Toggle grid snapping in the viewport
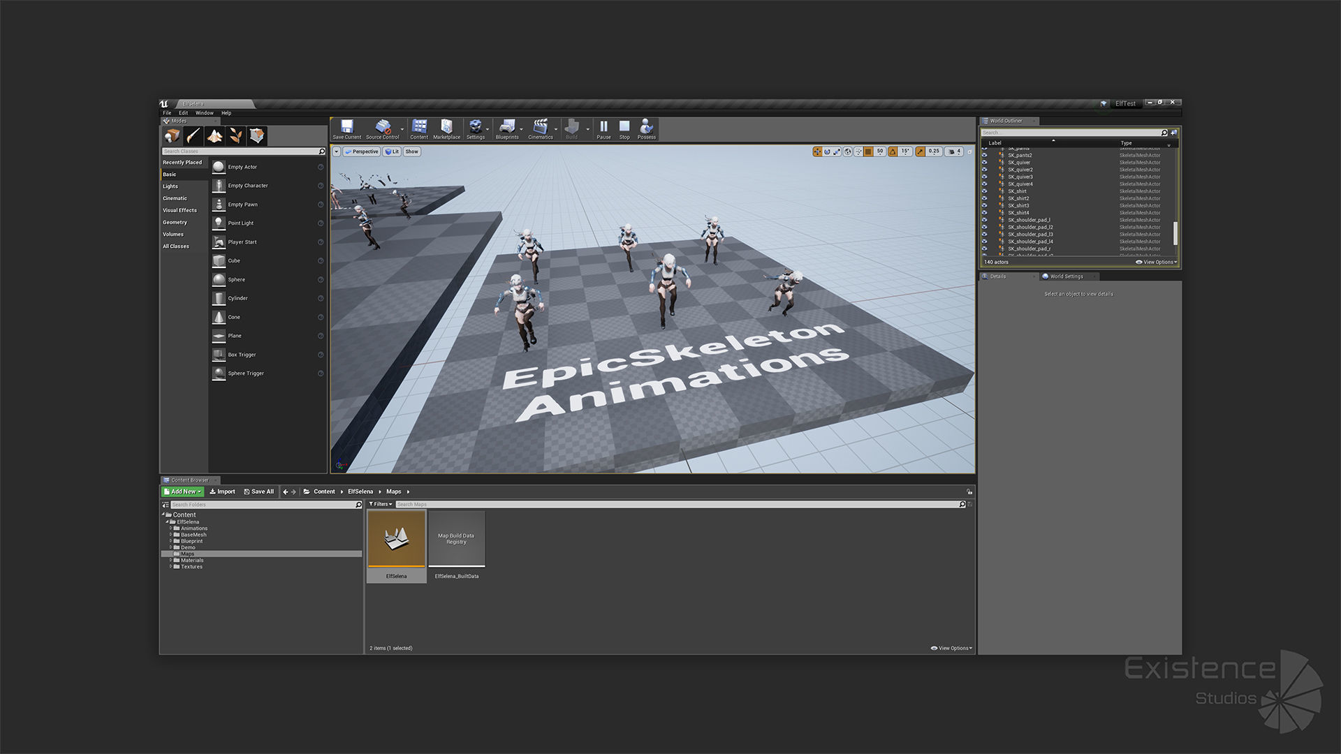 click(868, 151)
